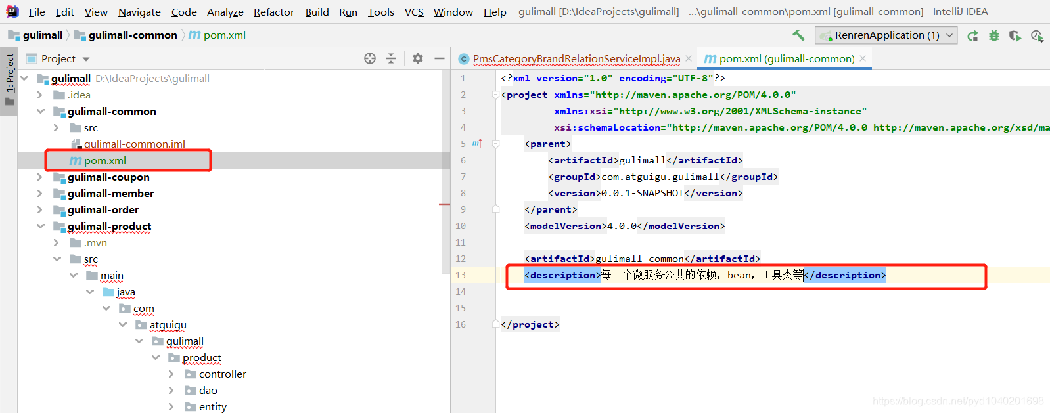
Task: Run RenrenApplication with the rerun icon
Action: 972,35
